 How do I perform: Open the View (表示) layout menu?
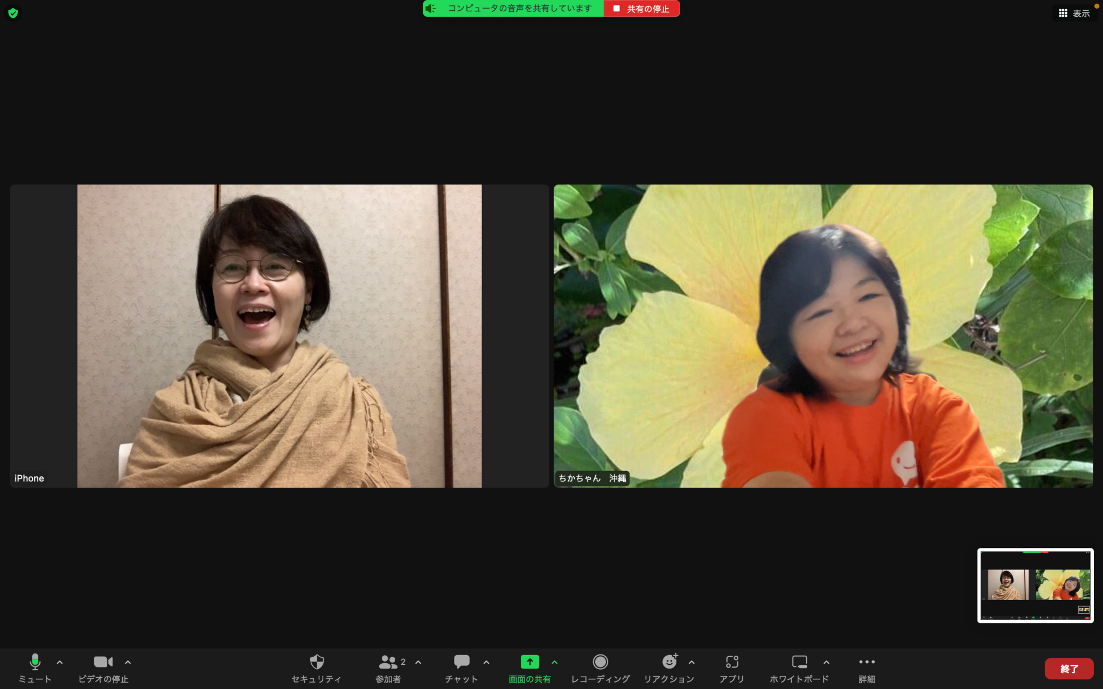(1074, 13)
